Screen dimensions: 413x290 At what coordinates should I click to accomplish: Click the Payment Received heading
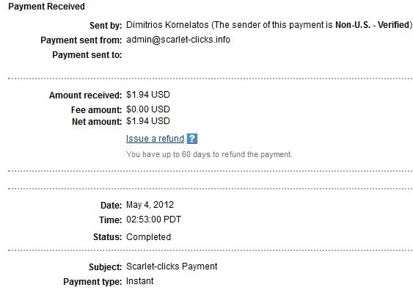[x=47, y=7]
